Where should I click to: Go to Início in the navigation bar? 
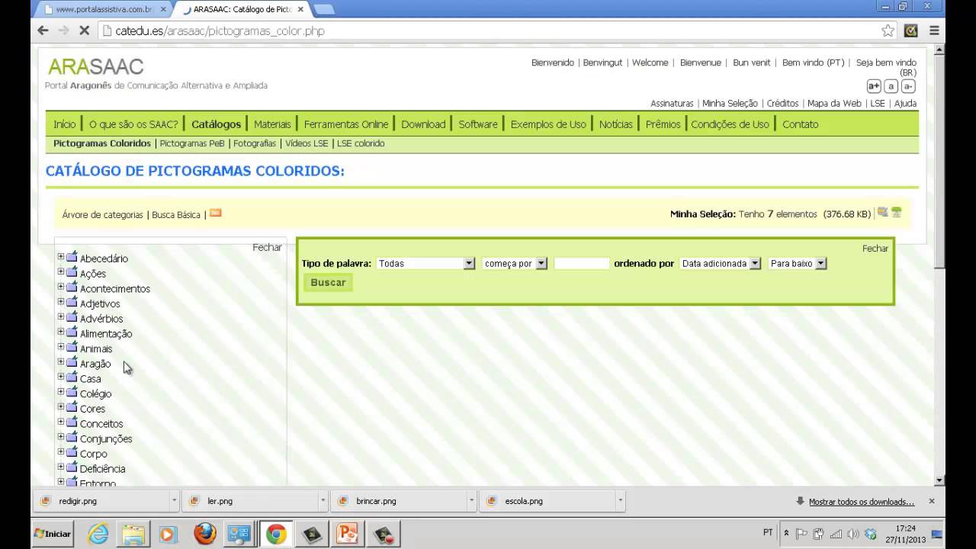pos(65,124)
